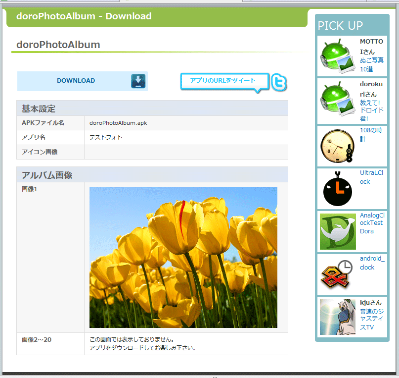The width and height of the screenshot is (399, 378).
Task: Open the 108の時計 link
Action: [371, 134]
